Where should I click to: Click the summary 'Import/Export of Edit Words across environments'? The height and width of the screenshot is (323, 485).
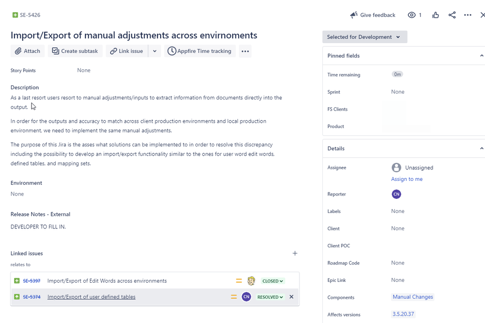coord(107,281)
